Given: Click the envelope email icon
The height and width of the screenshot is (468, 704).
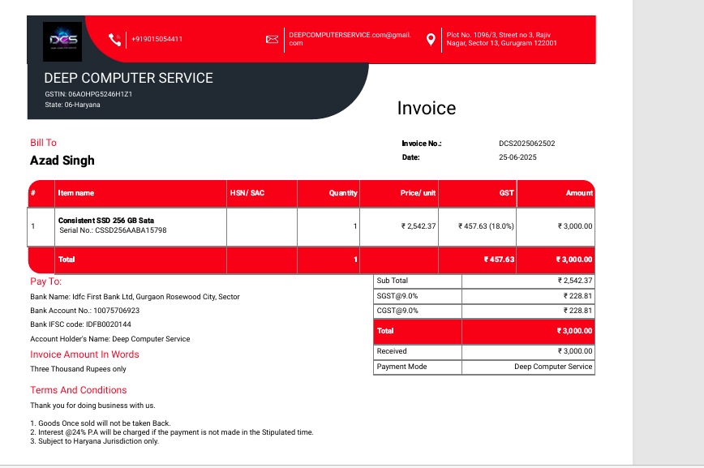Looking at the screenshot, I should tap(273, 39).
